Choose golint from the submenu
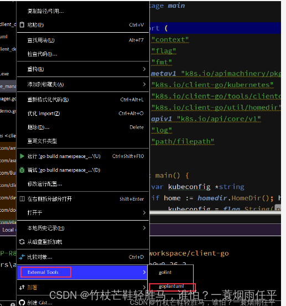The height and width of the screenshot is (306, 286). 165,272
